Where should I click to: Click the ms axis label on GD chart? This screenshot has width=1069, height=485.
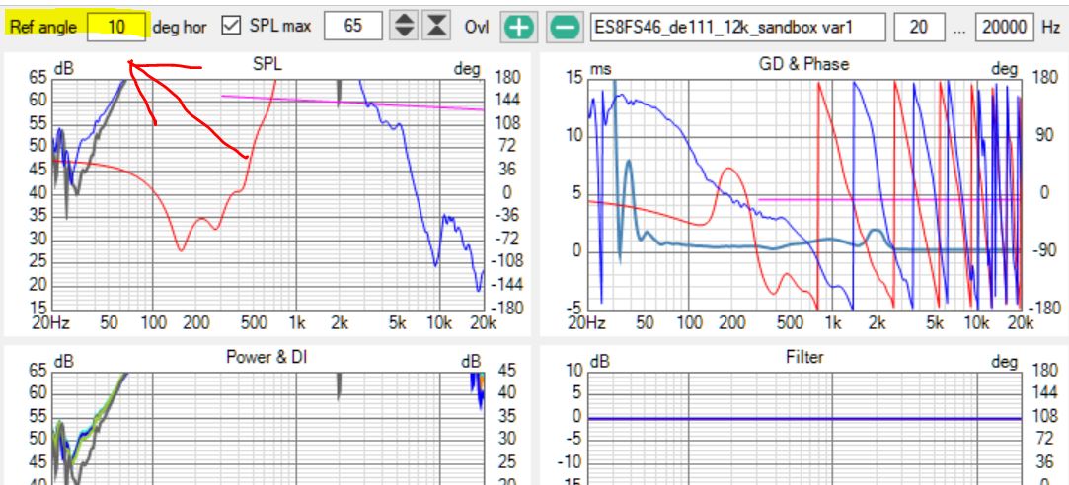pyautogui.click(x=600, y=69)
